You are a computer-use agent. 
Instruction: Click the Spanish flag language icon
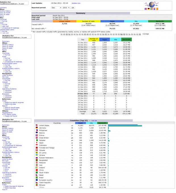(157, 9)
